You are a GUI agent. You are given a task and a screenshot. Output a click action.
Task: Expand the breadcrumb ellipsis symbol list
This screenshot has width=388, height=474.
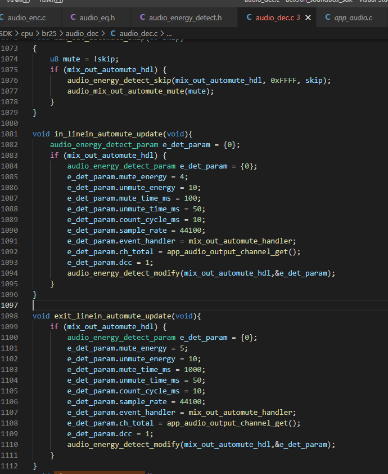(169, 34)
